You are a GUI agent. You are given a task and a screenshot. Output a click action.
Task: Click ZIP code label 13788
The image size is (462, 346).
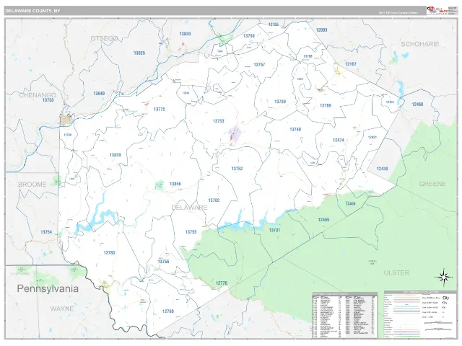(326, 105)
